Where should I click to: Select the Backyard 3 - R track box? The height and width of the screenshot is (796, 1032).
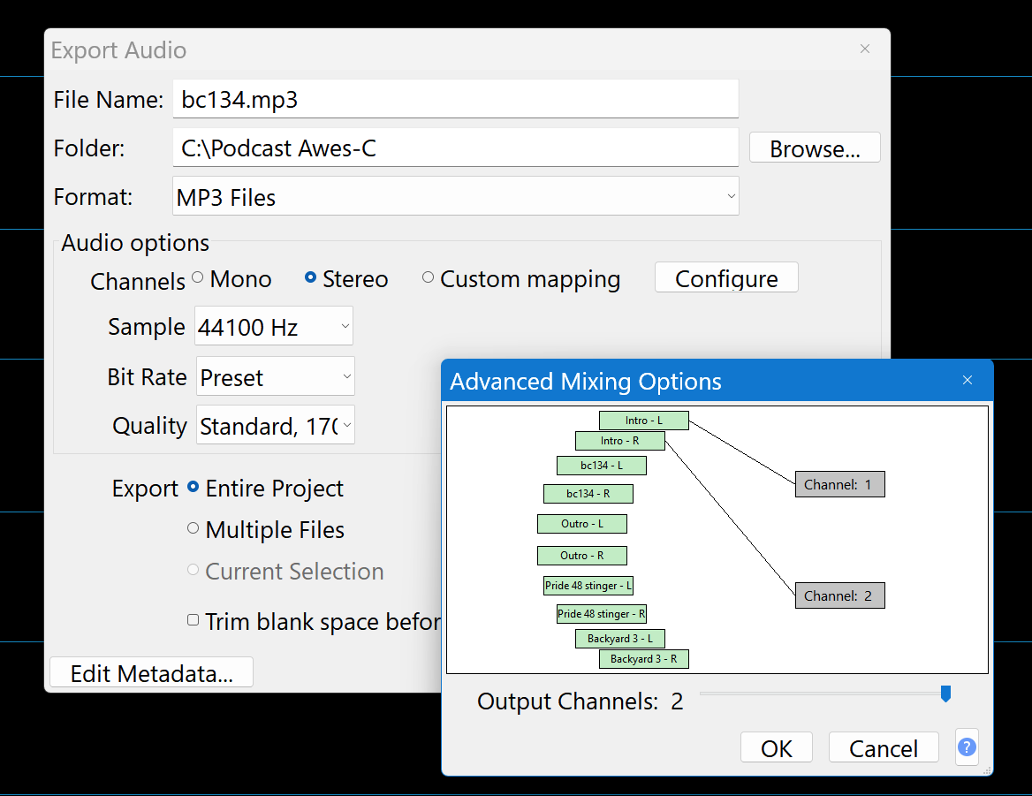(643, 658)
